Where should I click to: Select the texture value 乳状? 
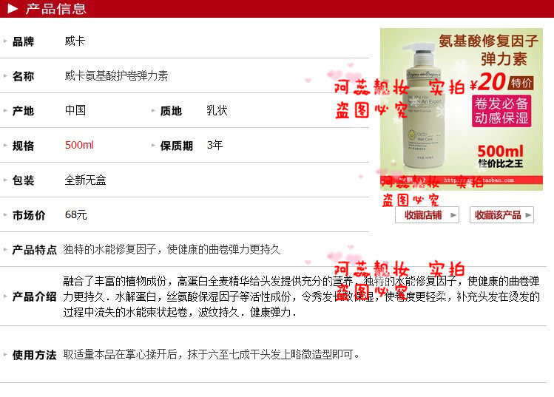tap(217, 110)
